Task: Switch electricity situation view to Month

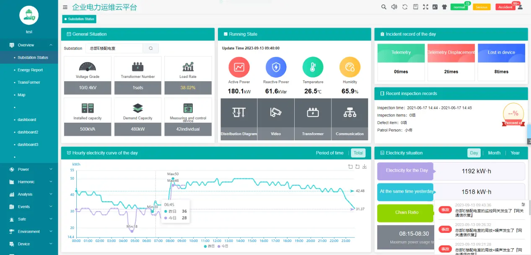Action: point(494,153)
